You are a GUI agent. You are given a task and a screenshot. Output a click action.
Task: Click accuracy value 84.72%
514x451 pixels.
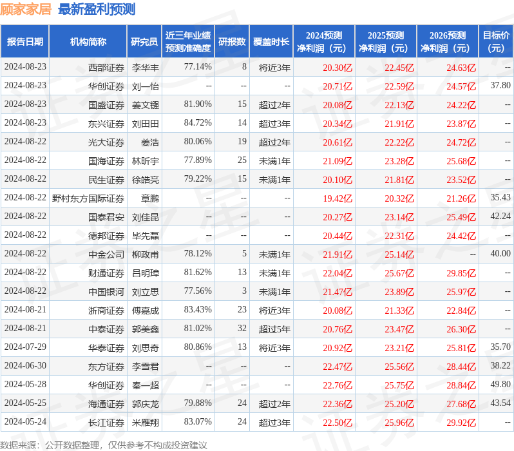[198, 123]
